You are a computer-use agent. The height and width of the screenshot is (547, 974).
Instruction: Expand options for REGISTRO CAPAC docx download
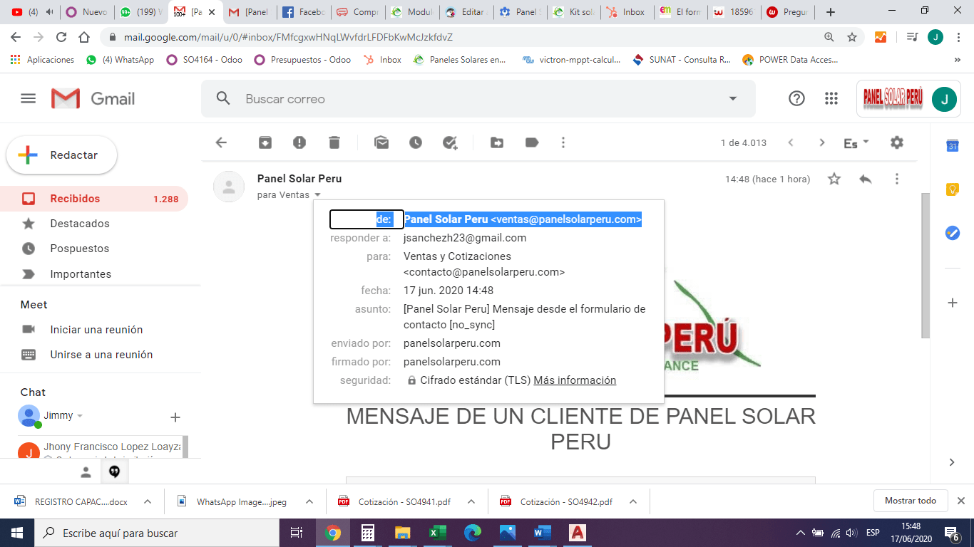(148, 501)
